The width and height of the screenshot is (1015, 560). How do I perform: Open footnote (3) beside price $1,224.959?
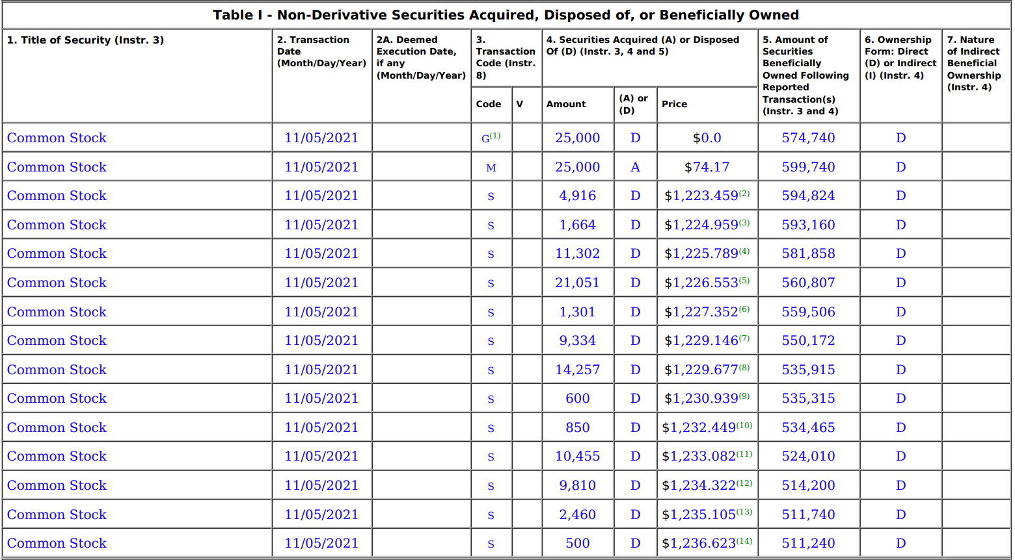[744, 223]
